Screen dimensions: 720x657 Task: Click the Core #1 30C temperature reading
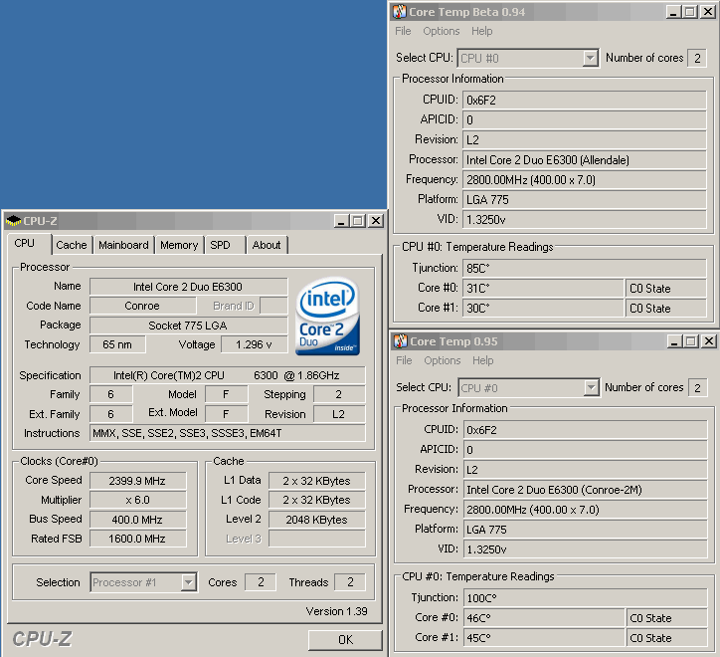(543, 308)
